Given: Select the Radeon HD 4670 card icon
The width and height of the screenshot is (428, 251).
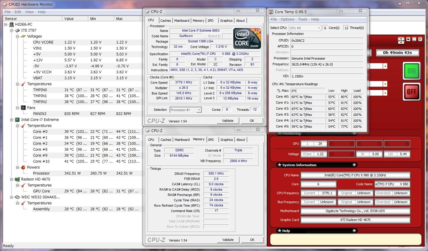Looking at the screenshot, I should 18,179.
